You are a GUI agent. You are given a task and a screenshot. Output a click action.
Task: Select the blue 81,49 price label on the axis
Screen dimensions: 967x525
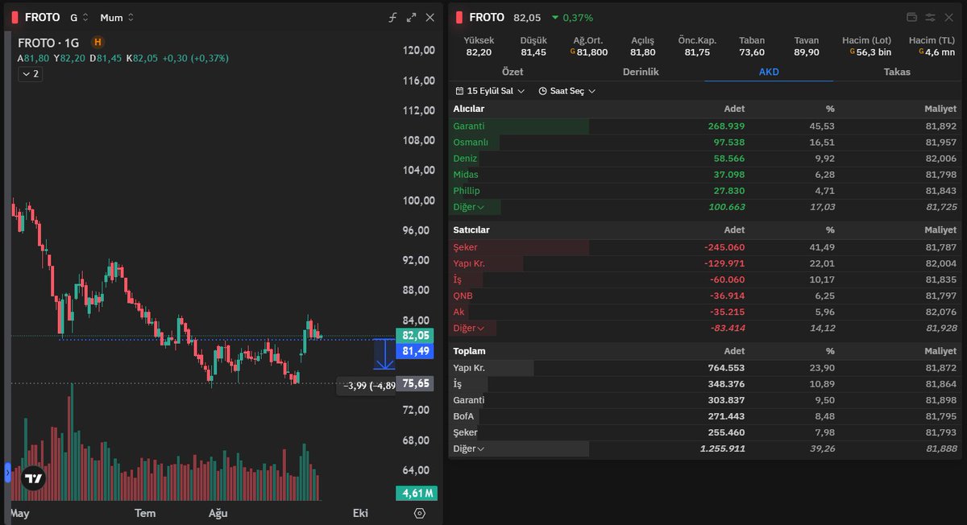[x=415, y=351]
